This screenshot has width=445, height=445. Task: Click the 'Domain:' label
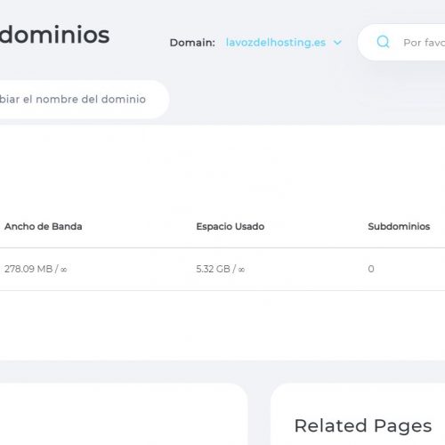pyautogui.click(x=192, y=43)
